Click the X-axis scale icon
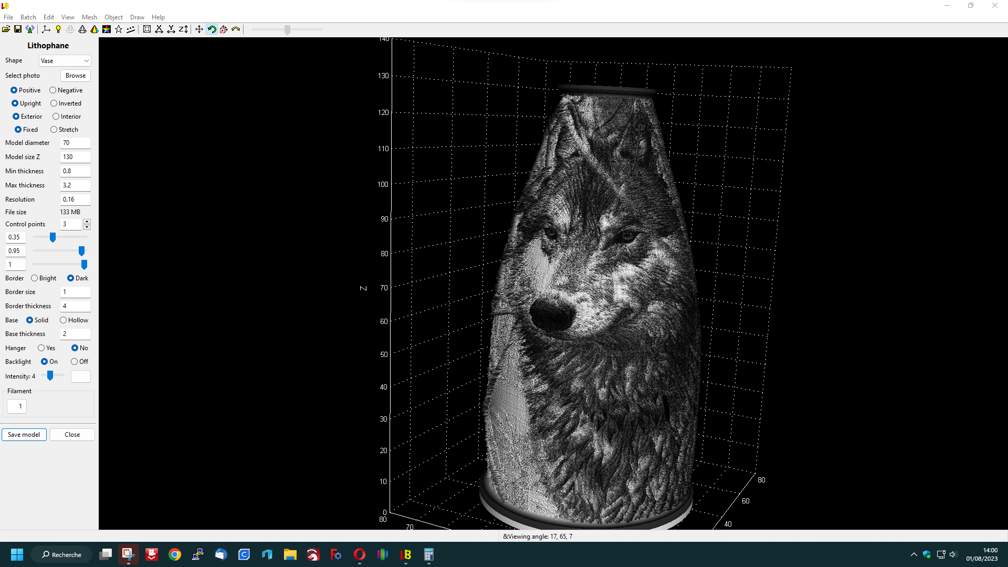Image resolution: width=1008 pixels, height=567 pixels. tap(159, 29)
